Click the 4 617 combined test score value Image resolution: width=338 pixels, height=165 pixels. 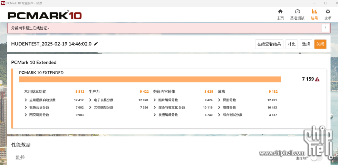tap(273, 115)
